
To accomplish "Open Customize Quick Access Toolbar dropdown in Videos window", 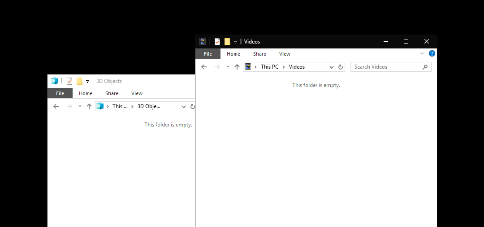I will 236,42.
